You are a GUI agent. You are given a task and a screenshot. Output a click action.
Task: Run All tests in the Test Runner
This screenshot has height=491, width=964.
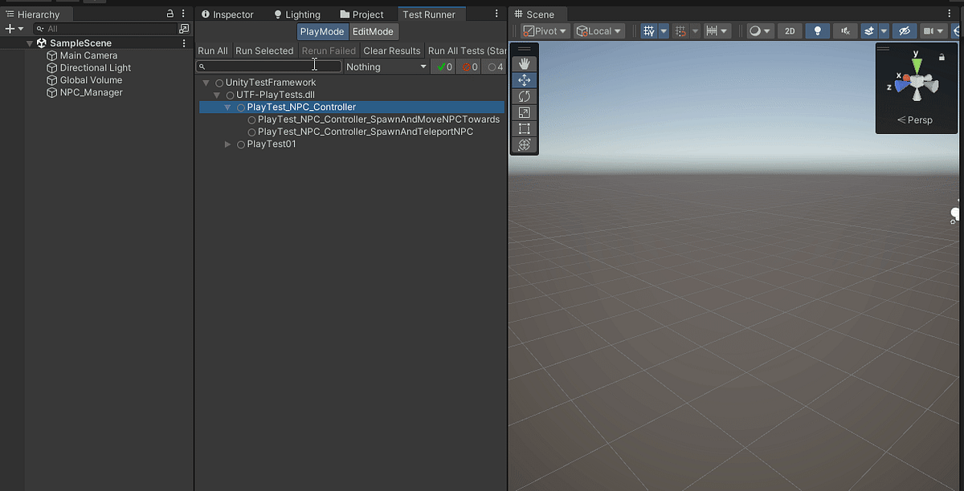pos(212,50)
